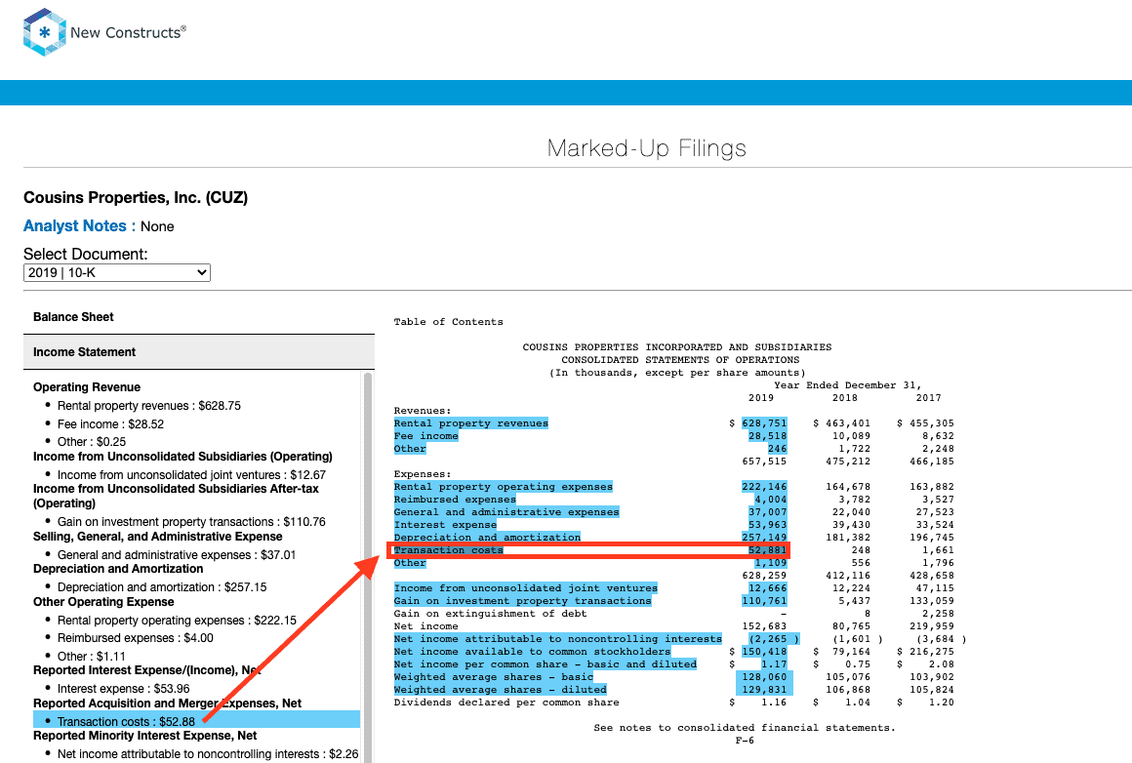Click highlighted Weighted average shares - basic label

coord(494,677)
